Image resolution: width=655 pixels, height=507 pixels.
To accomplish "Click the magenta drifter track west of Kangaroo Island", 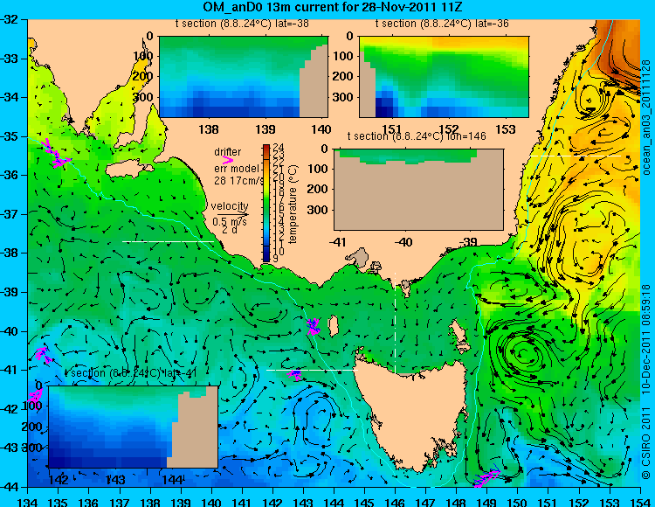I will coord(56,154).
